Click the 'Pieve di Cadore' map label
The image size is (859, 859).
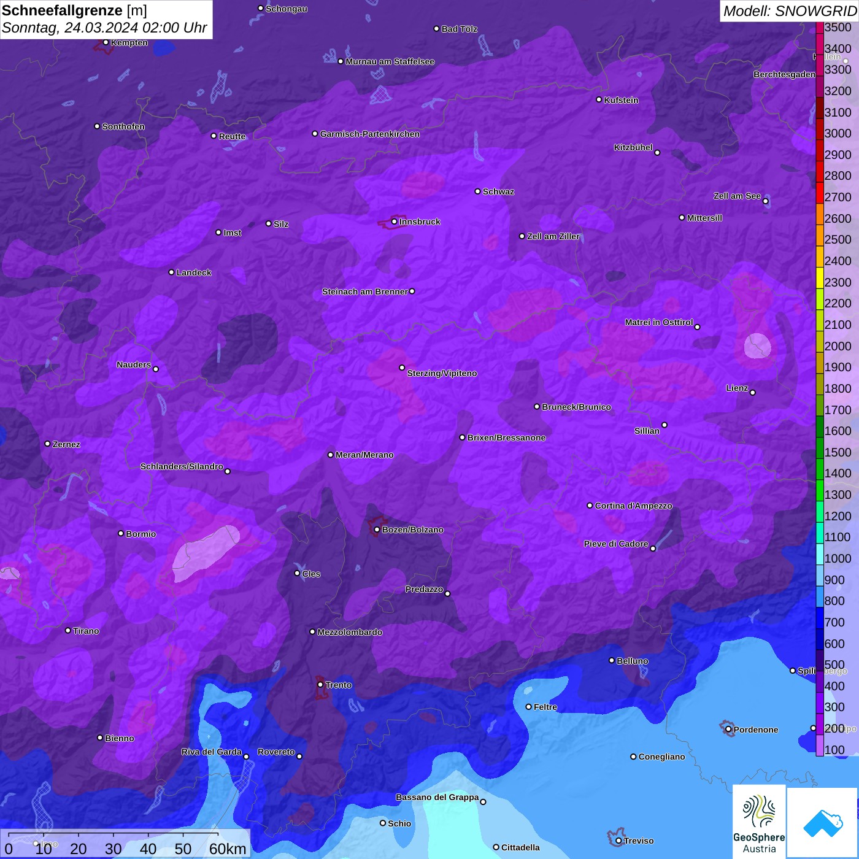click(x=616, y=544)
